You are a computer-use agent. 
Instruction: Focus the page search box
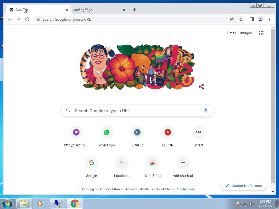(137, 110)
